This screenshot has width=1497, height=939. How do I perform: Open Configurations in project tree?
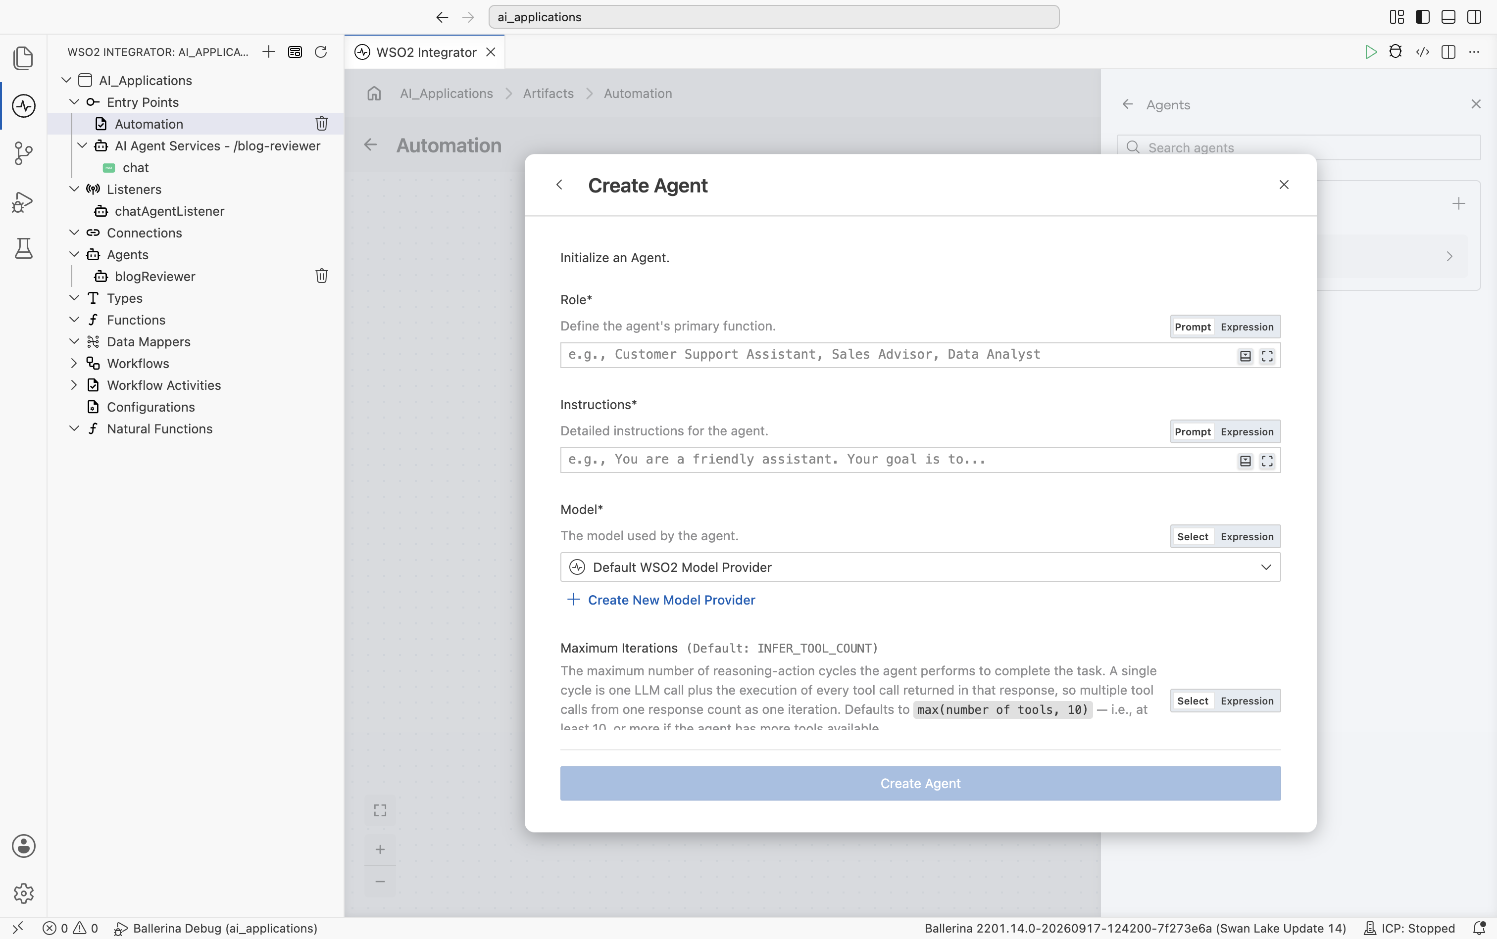point(150,407)
